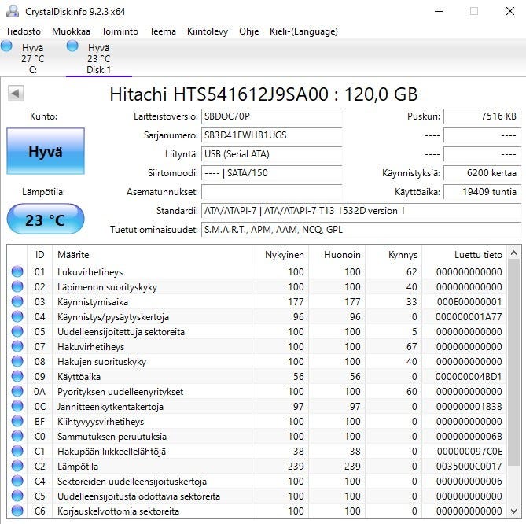Click the Kynnys column header
This screenshot has width=526, height=524.
[394, 255]
